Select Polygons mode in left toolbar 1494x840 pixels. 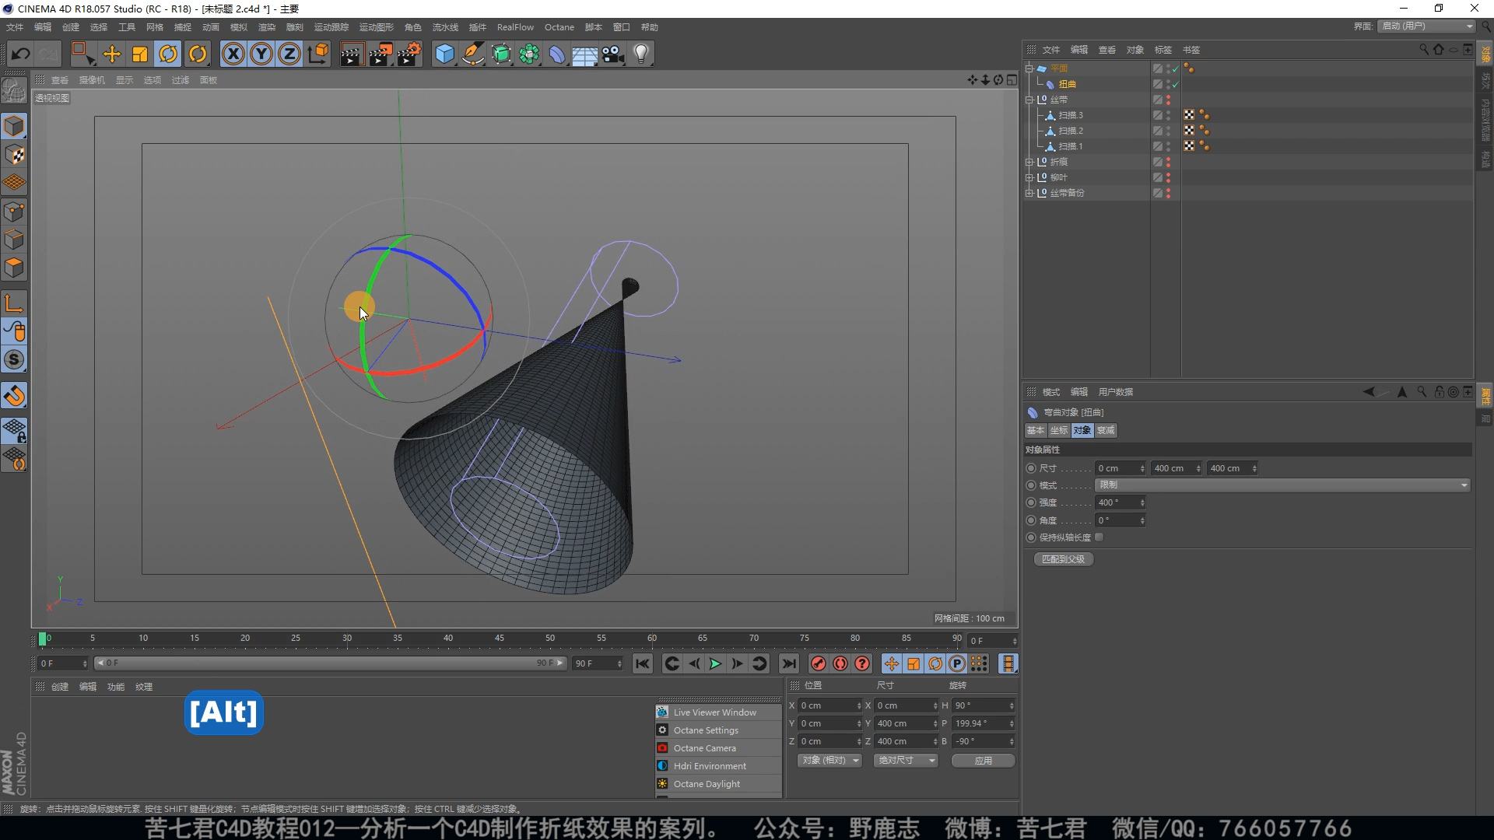click(14, 268)
